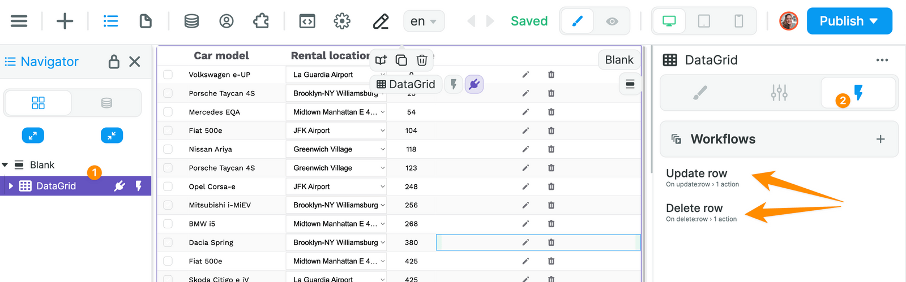
Task: Select the mobile phone viewport icon
Action: (739, 21)
